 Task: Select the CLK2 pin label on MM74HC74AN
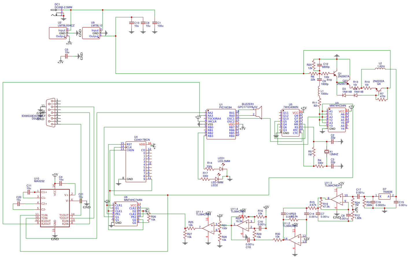(x=133, y=214)
